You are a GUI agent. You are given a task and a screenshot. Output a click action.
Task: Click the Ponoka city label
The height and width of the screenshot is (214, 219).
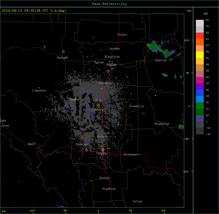click(122, 35)
